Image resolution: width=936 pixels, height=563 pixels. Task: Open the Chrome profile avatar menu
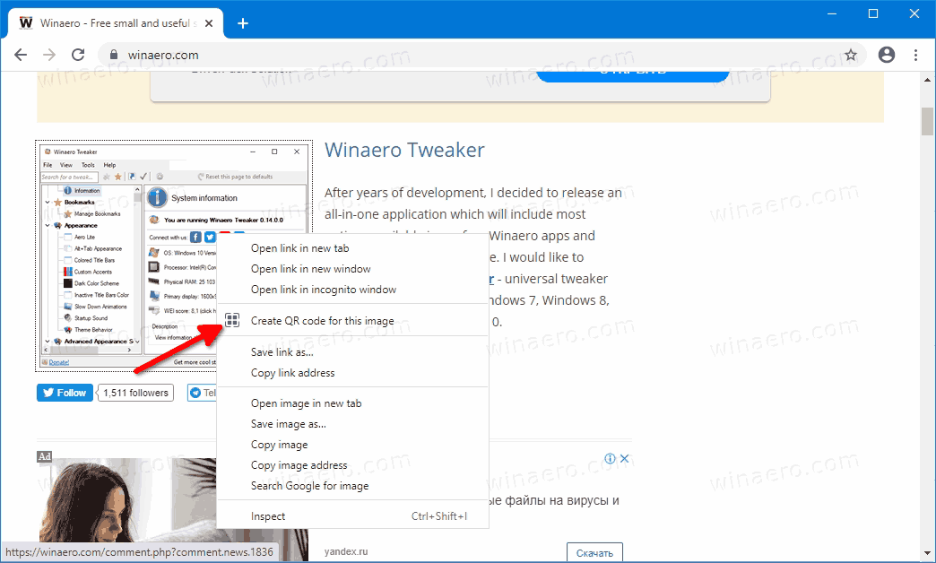tap(887, 55)
